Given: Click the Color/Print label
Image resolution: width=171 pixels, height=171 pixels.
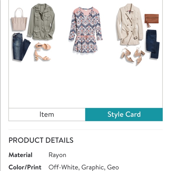Looking at the screenshot, I should (25, 167).
